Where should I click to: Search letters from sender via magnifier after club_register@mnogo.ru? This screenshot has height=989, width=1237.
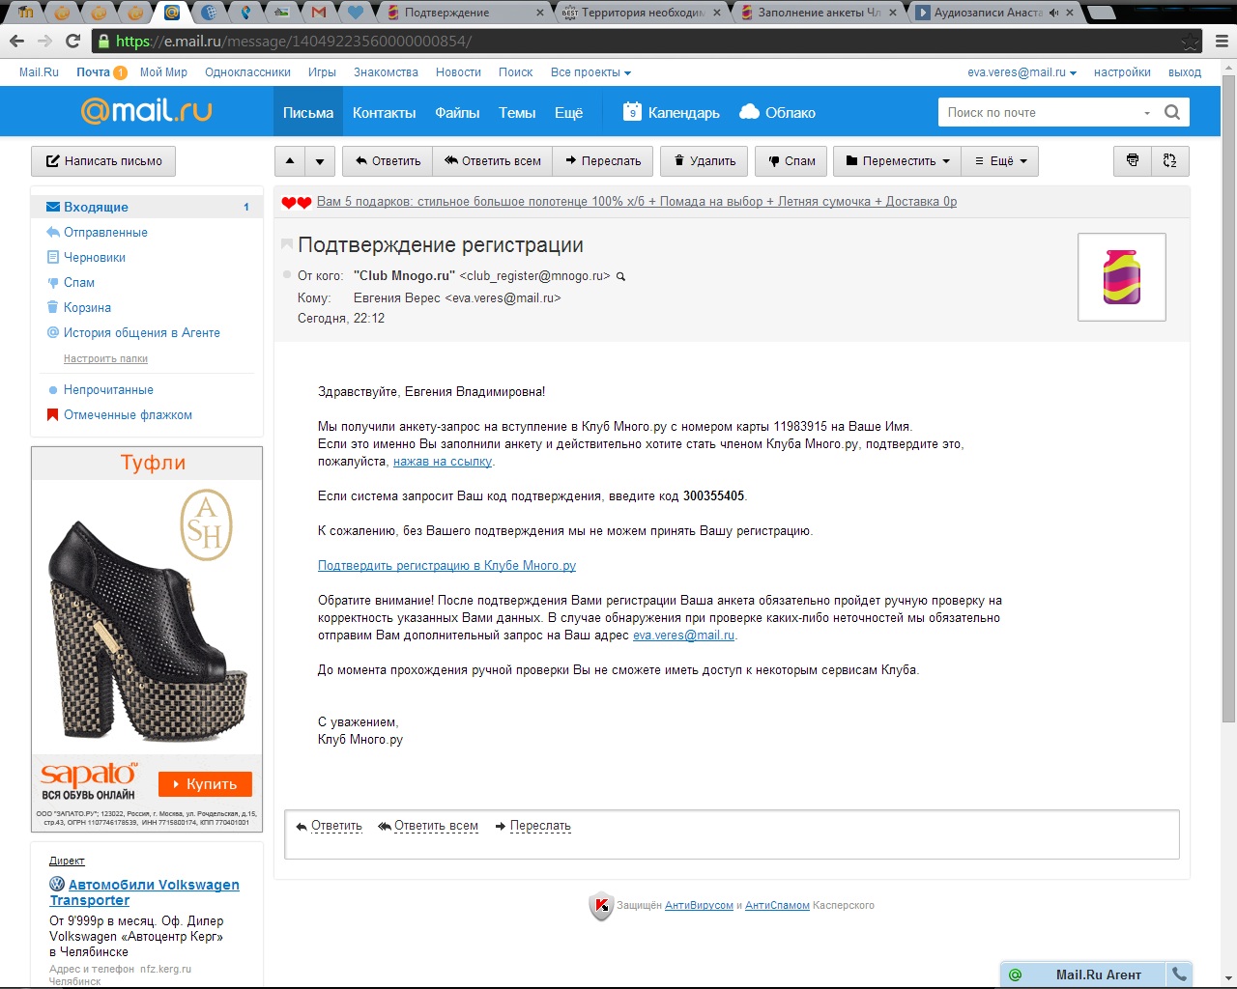click(x=621, y=276)
